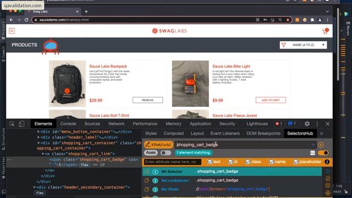Image resolution: width=352 pixels, height=198 pixels.
Task: Click the zoom magnifier icon in address bar
Action: click(280, 20)
